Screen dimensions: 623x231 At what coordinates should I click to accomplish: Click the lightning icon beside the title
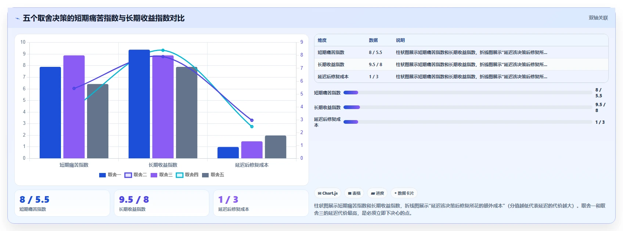[x=17, y=18]
